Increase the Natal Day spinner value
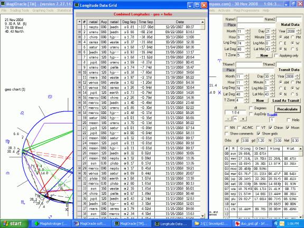The image size is (304, 228). click(273, 30)
